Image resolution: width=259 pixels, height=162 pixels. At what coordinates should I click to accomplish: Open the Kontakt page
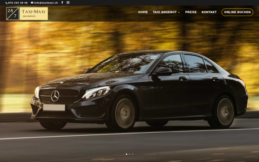pos(209,12)
